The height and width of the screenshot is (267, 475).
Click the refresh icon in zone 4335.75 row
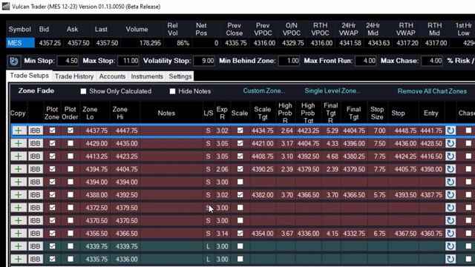coord(451,259)
